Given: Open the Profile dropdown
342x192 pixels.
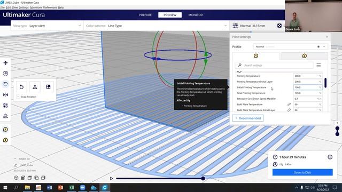Looking at the screenshot, I should (x=290, y=46).
